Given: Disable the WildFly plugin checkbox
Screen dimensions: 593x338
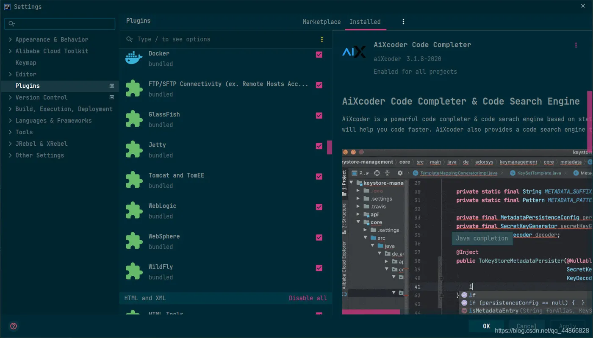Looking at the screenshot, I should (x=319, y=268).
